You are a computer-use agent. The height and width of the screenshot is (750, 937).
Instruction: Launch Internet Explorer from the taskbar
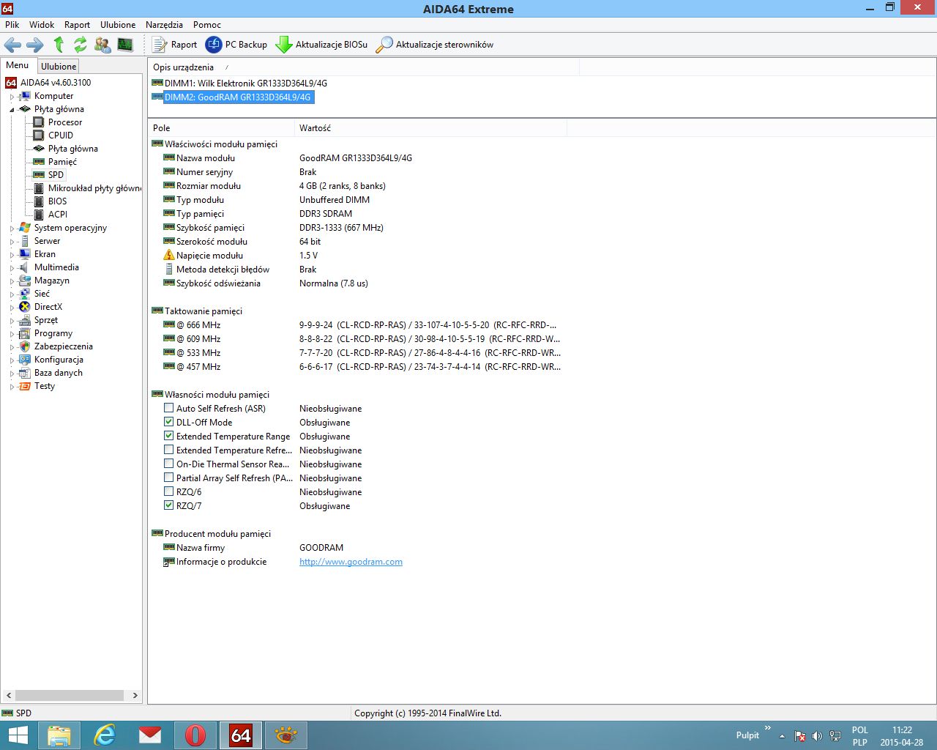click(105, 735)
